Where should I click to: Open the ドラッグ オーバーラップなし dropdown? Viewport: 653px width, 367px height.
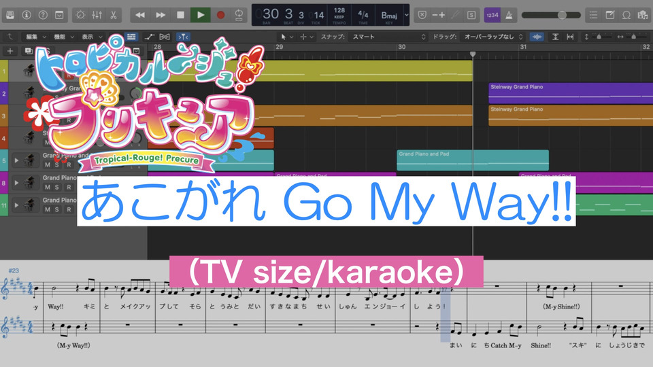(492, 37)
